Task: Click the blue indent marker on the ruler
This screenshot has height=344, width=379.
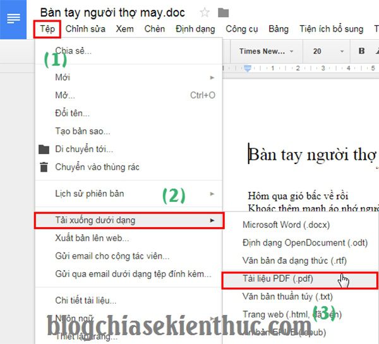Action: pos(248,68)
